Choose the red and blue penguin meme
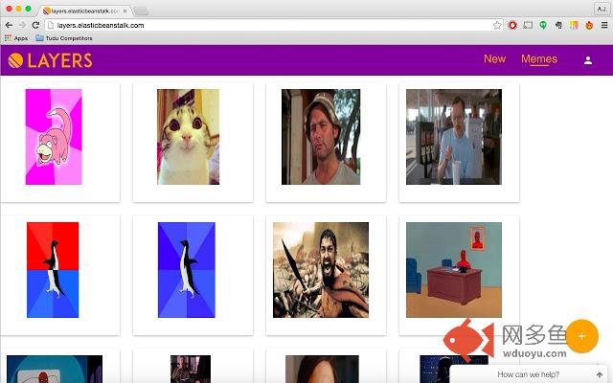The image size is (613, 383). pos(53,270)
